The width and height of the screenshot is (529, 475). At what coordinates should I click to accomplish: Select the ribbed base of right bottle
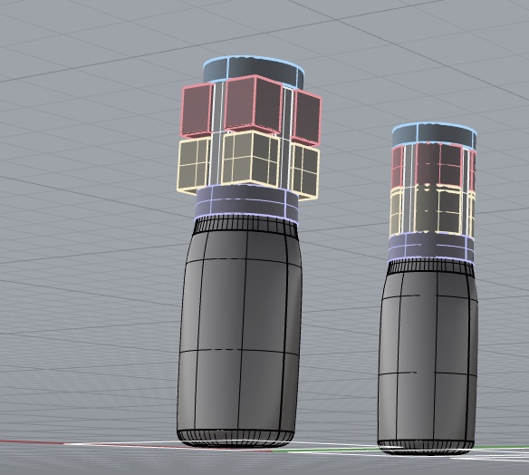[426, 447]
